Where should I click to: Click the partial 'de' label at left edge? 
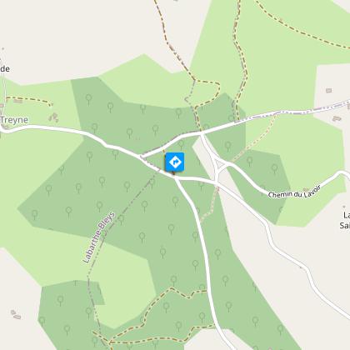(5, 69)
